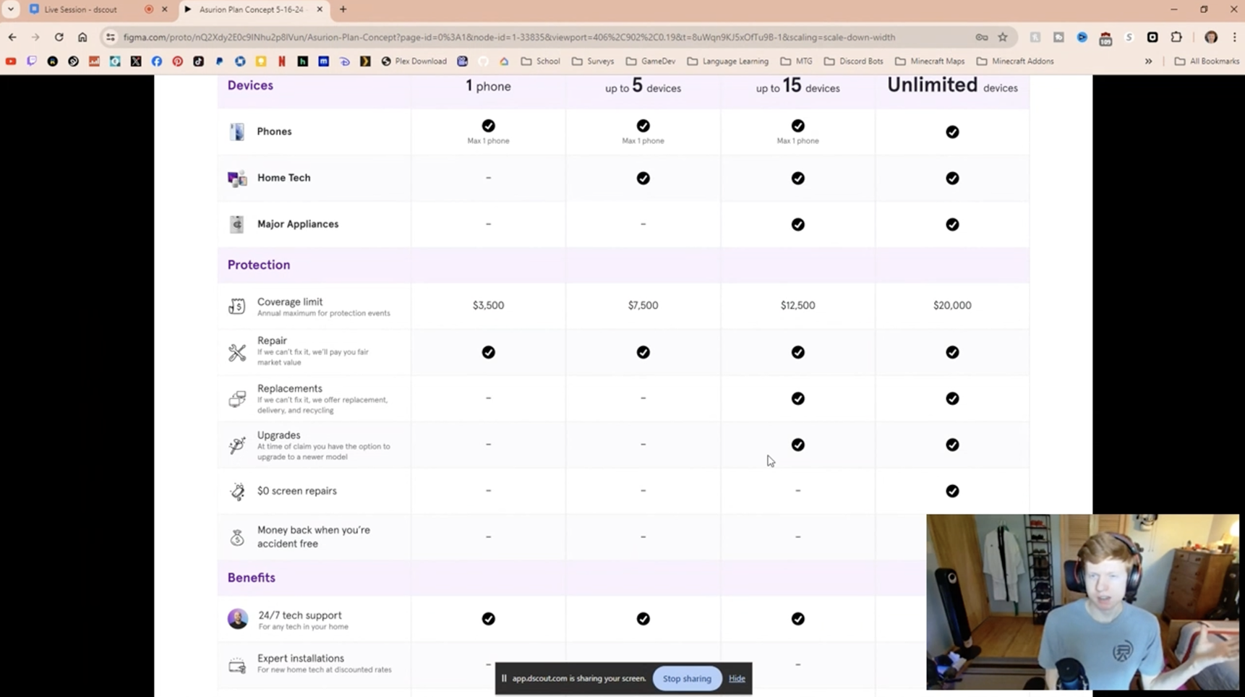
Task: Open the tab search dropdown chevron
Action: tap(11, 9)
